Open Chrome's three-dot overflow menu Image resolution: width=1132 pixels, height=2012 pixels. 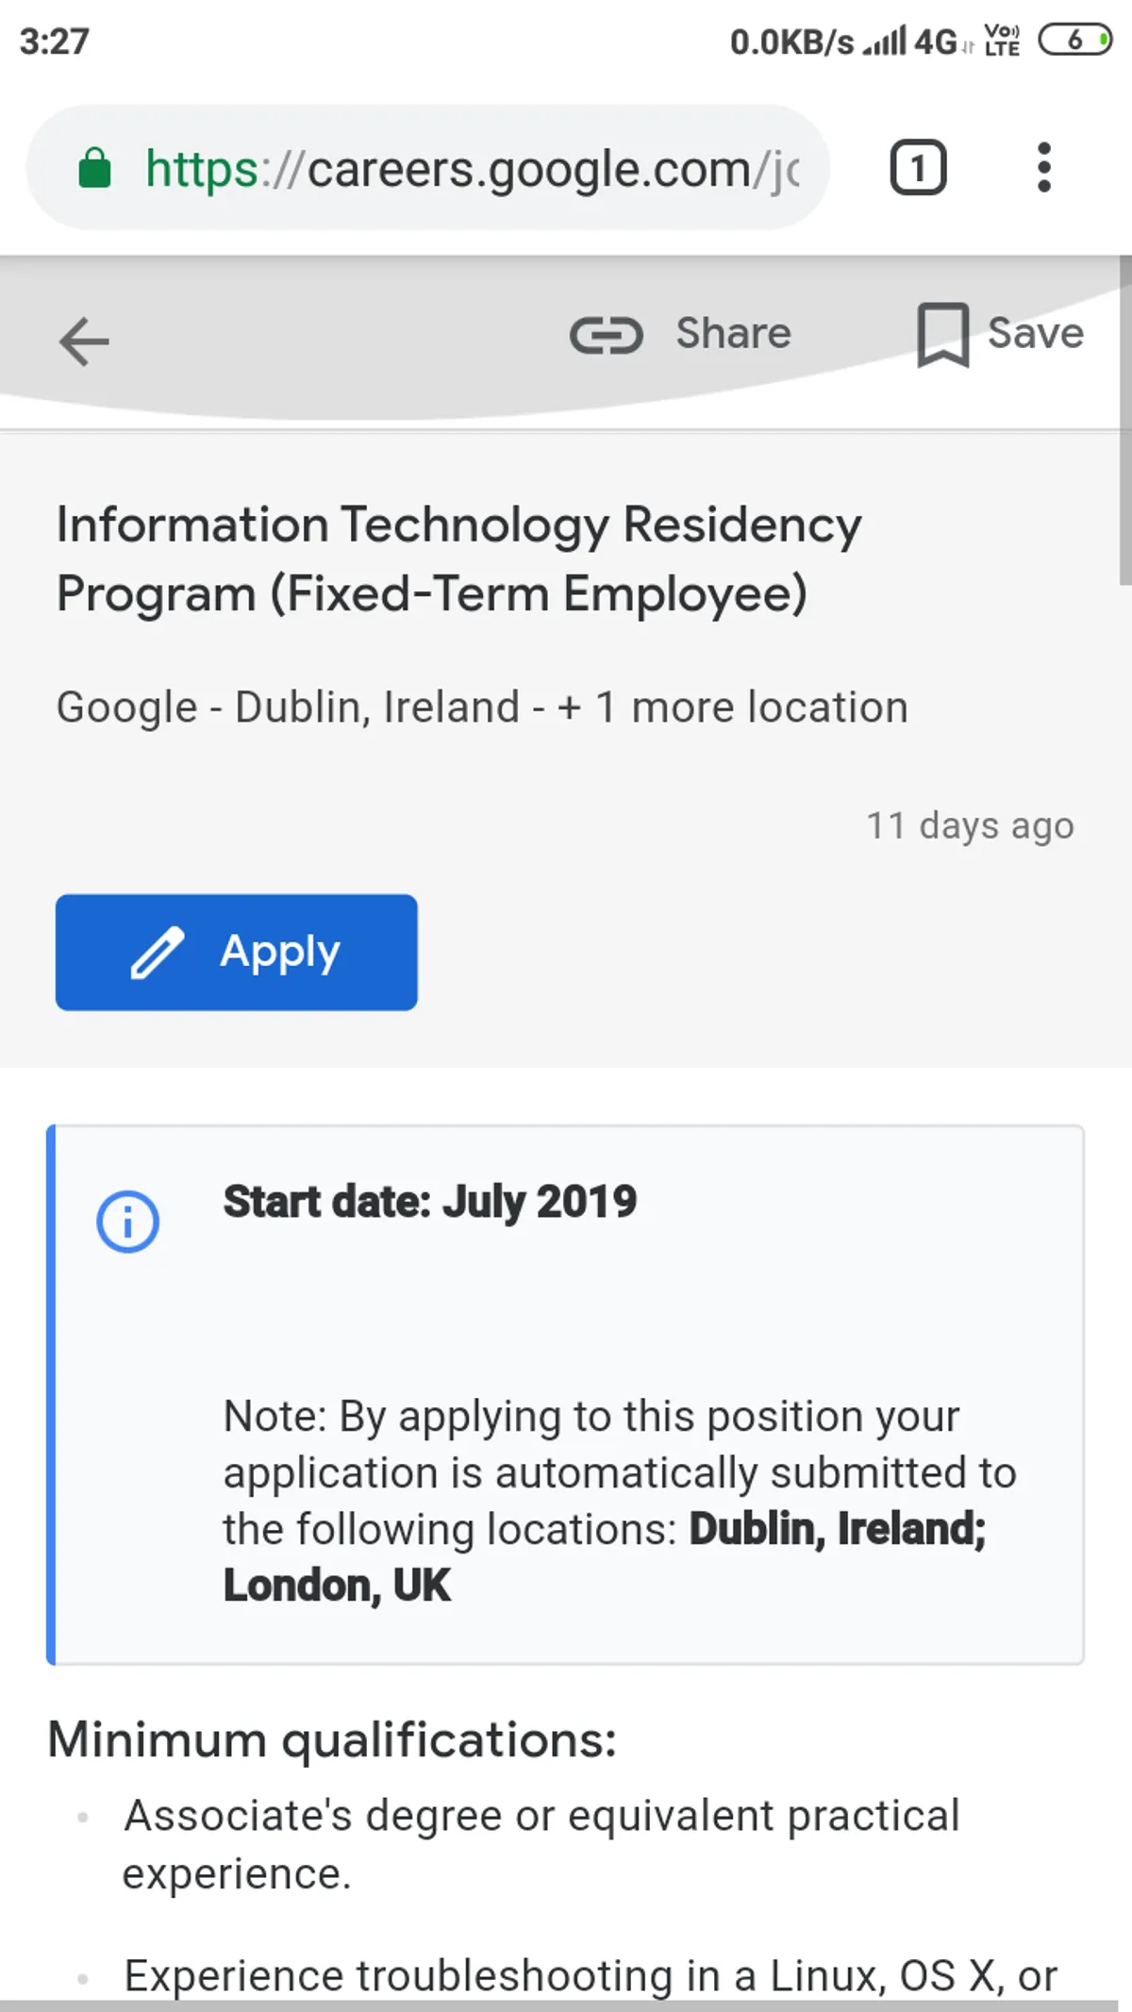click(1043, 168)
